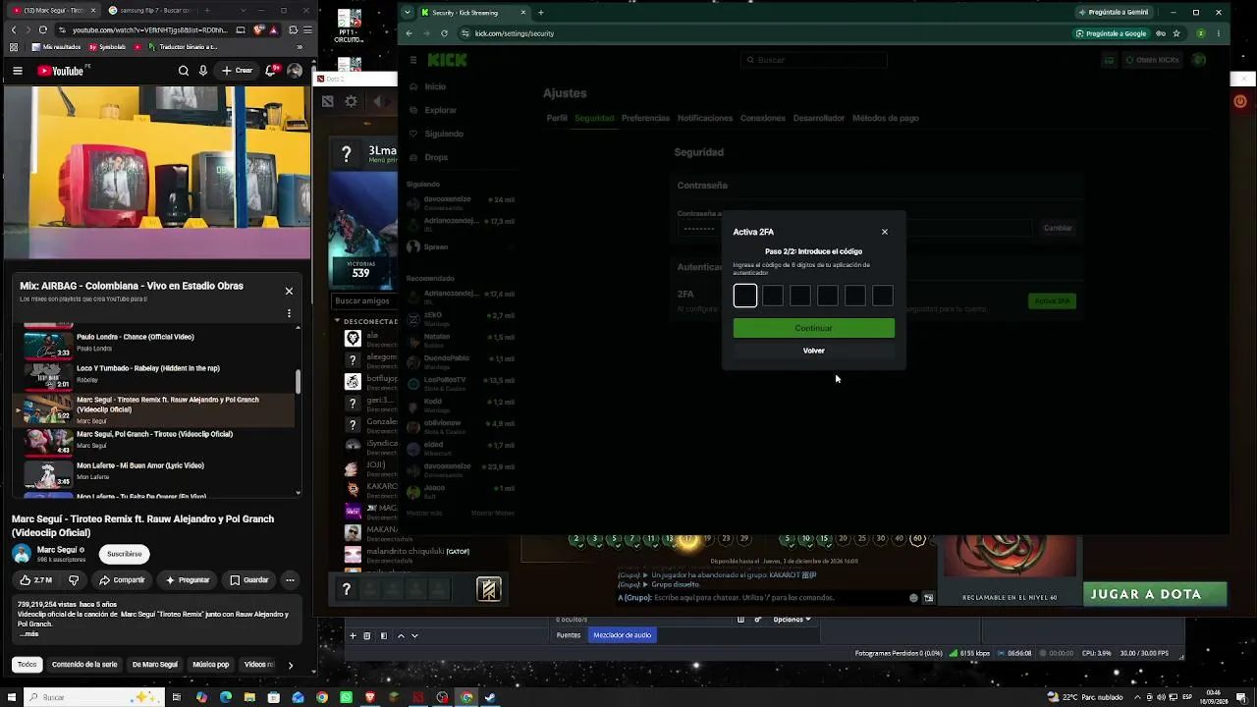Start YouTube voice search microphone
Screen dimensions: 1257x707
(x=203, y=71)
